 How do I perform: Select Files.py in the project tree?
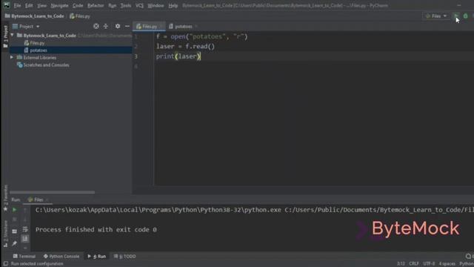(37, 43)
